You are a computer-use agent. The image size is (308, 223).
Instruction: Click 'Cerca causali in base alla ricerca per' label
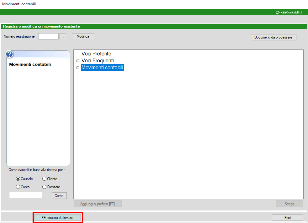pos(37,170)
